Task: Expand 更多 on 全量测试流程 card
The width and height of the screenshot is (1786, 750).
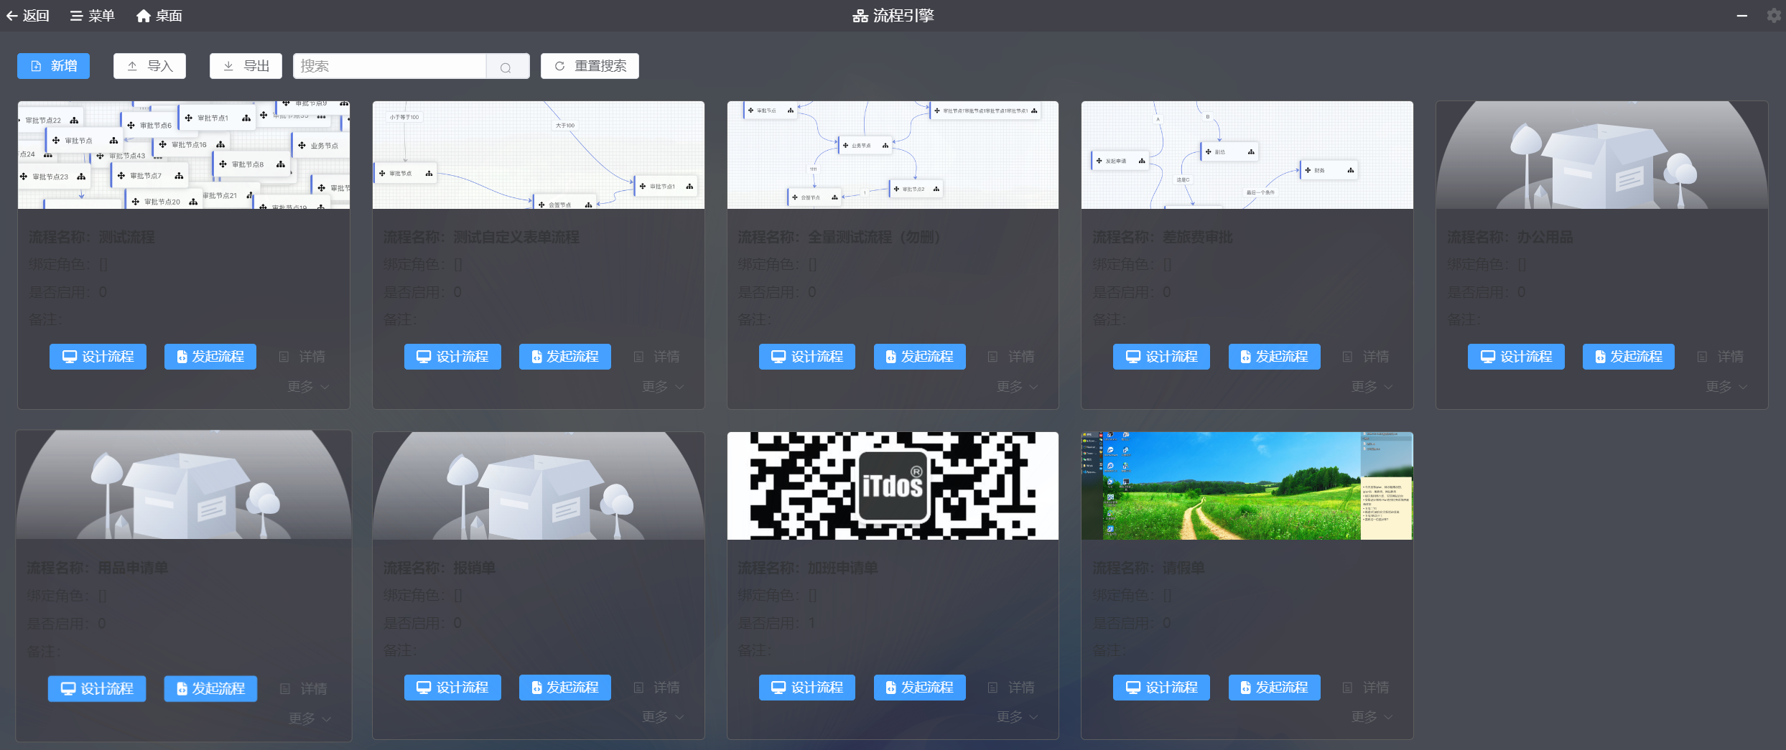Action: [x=1018, y=387]
